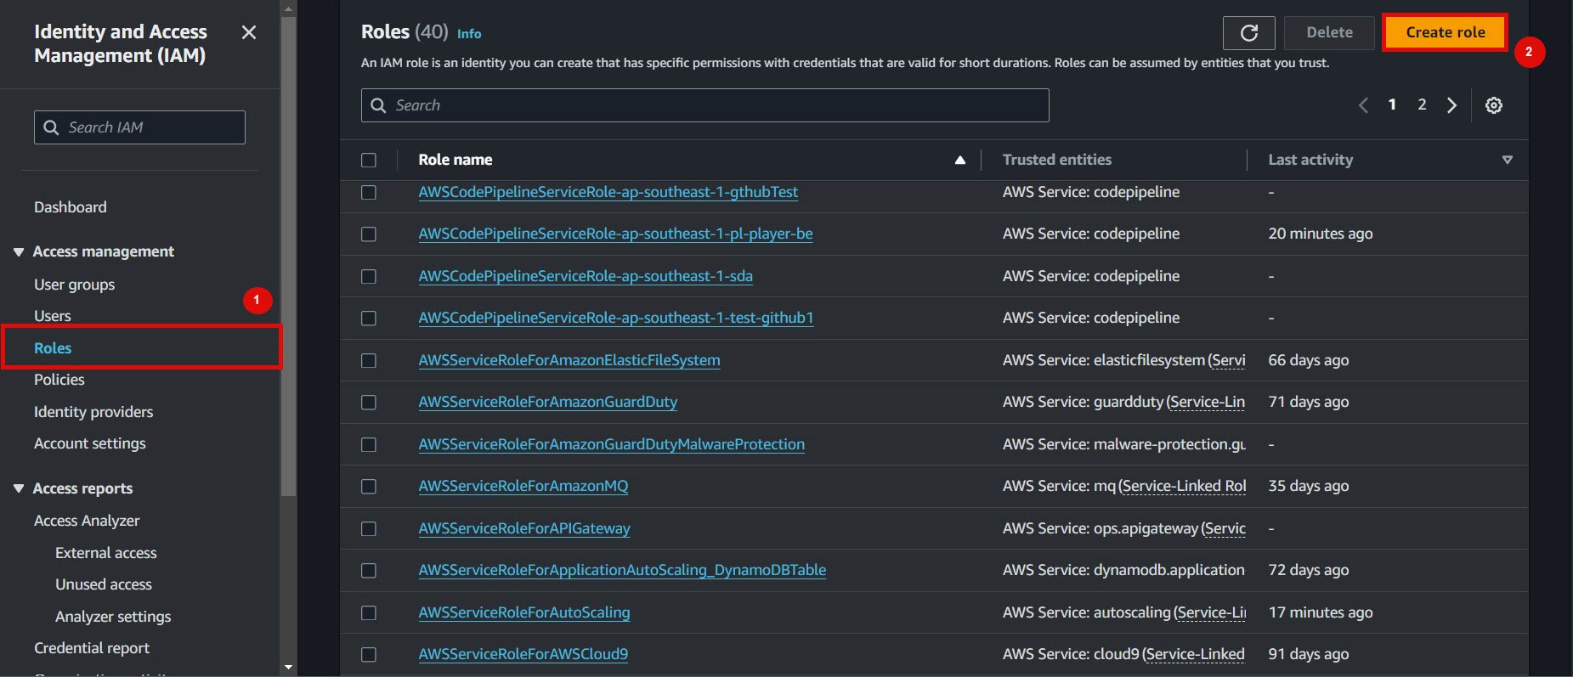Go to next page of roles
The height and width of the screenshot is (677, 1573).
click(1451, 105)
